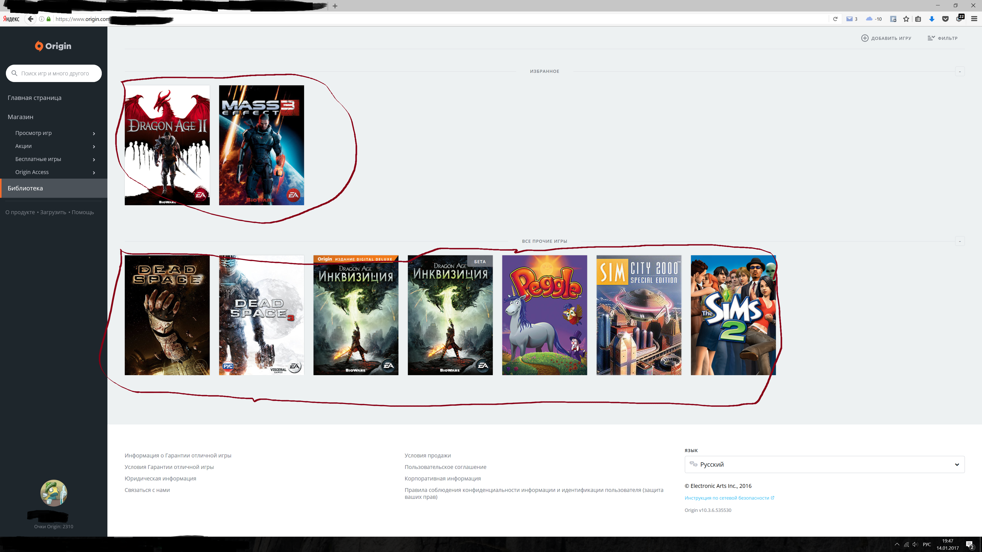Click the user avatar in the sidebar
This screenshot has height=552, width=982.
[x=54, y=493]
